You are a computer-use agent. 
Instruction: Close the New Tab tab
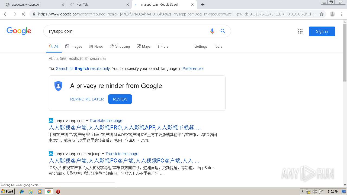pos(128,5)
